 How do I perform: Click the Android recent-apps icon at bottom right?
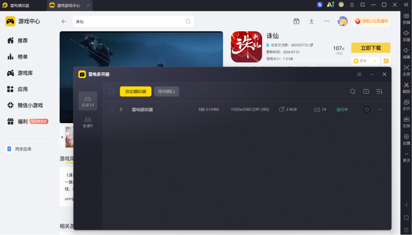[406, 229]
